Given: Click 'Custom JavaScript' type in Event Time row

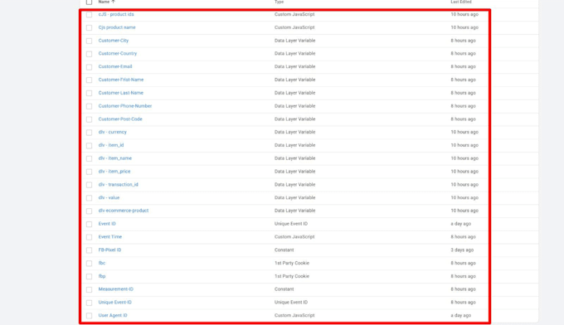Looking at the screenshot, I should click(294, 237).
